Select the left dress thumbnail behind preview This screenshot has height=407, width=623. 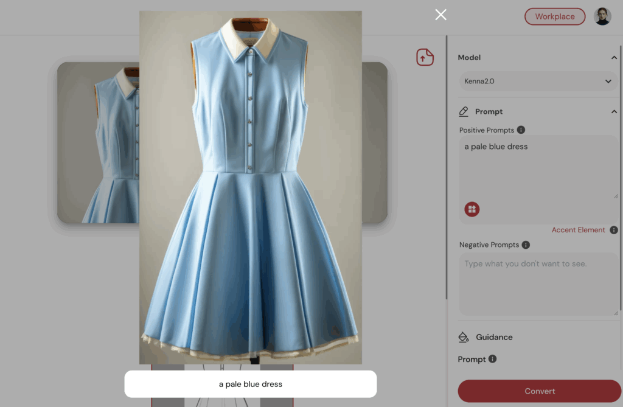pos(98,142)
